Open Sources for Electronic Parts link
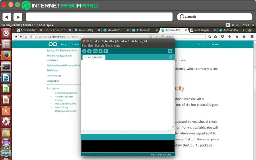Image resolution: width=256 pixels, height=160 pixels. [62, 50]
